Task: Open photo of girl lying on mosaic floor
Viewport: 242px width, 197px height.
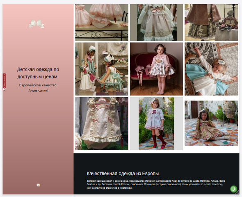Action: click(211, 69)
